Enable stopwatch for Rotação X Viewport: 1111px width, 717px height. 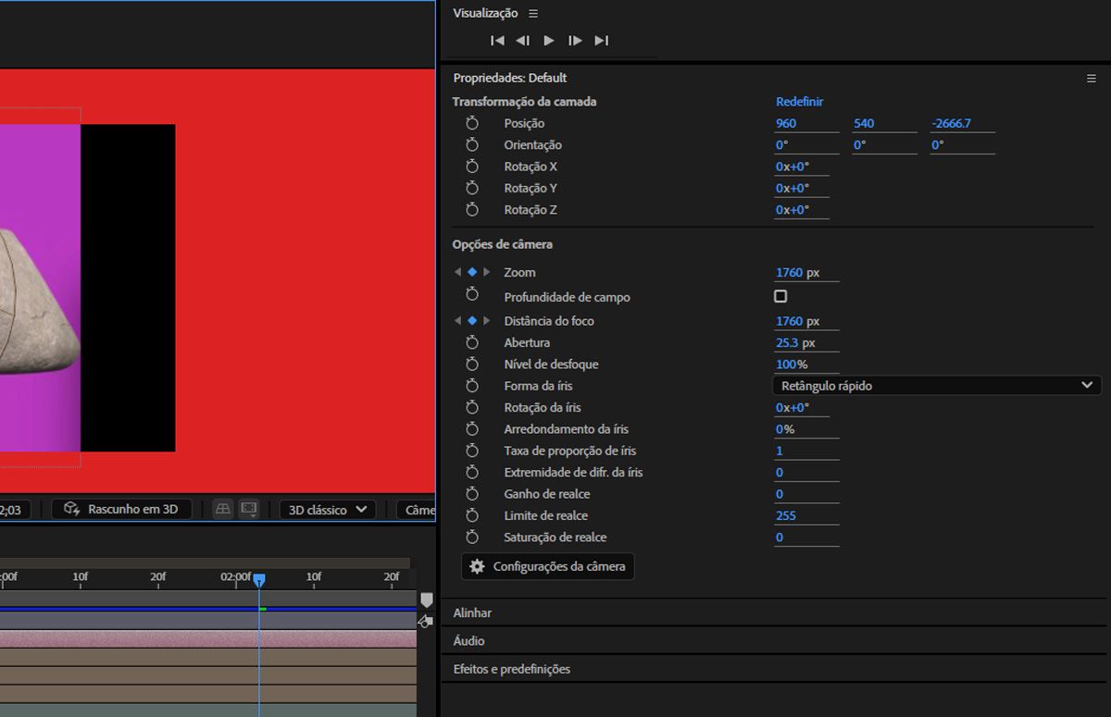472,167
